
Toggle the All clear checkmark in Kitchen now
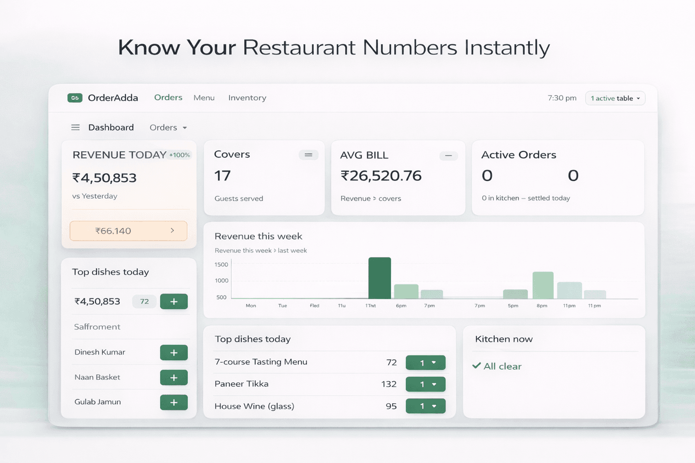pos(477,366)
